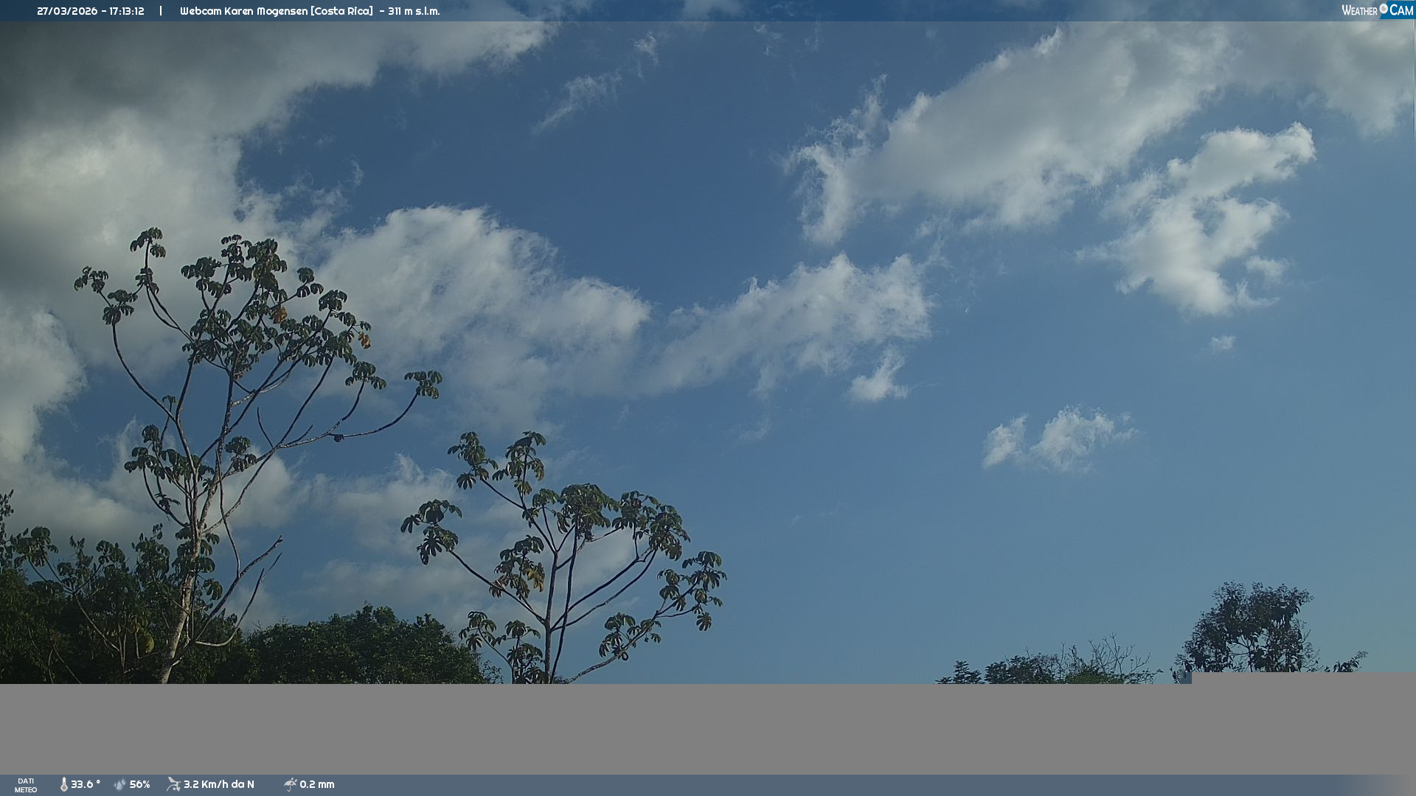
Task: Click the WeatherCAM logo
Action: (1377, 10)
